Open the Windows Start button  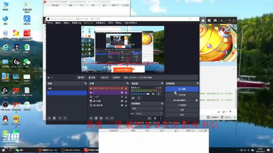pyautogui.click(x=3, y=150)
